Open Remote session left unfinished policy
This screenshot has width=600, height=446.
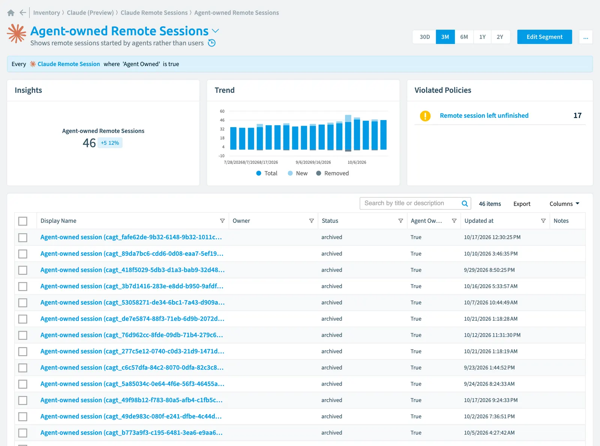[x=484, y=116]
